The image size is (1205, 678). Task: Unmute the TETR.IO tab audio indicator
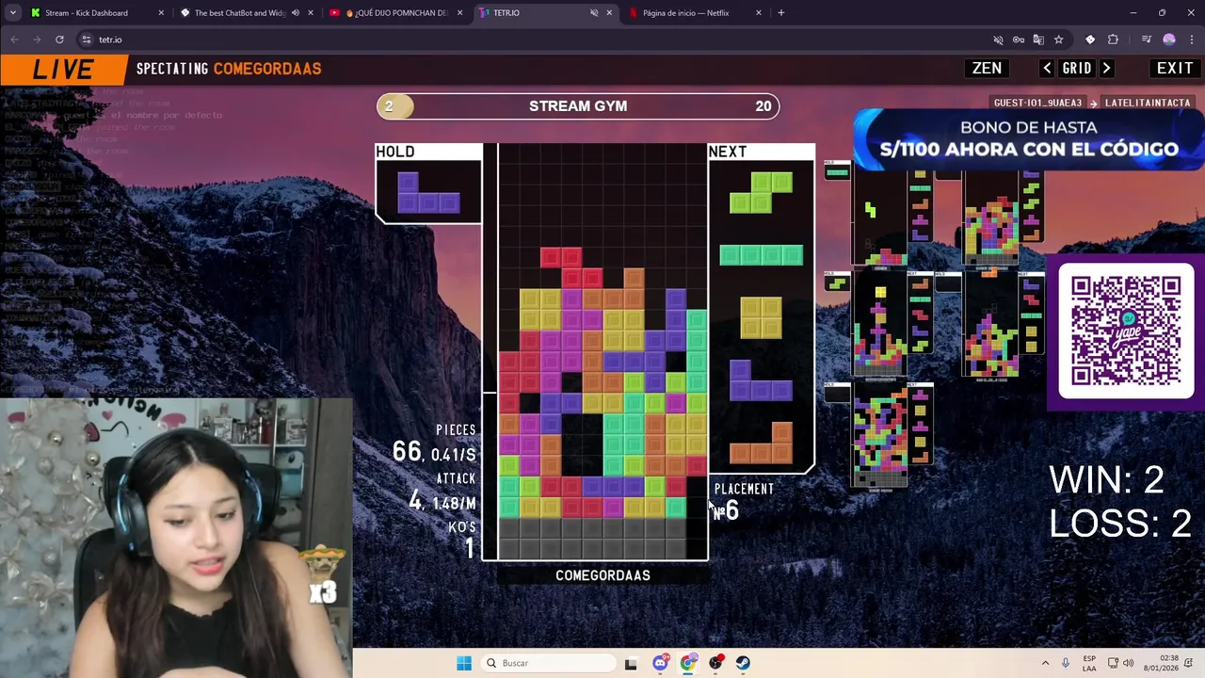pos(594,13)
